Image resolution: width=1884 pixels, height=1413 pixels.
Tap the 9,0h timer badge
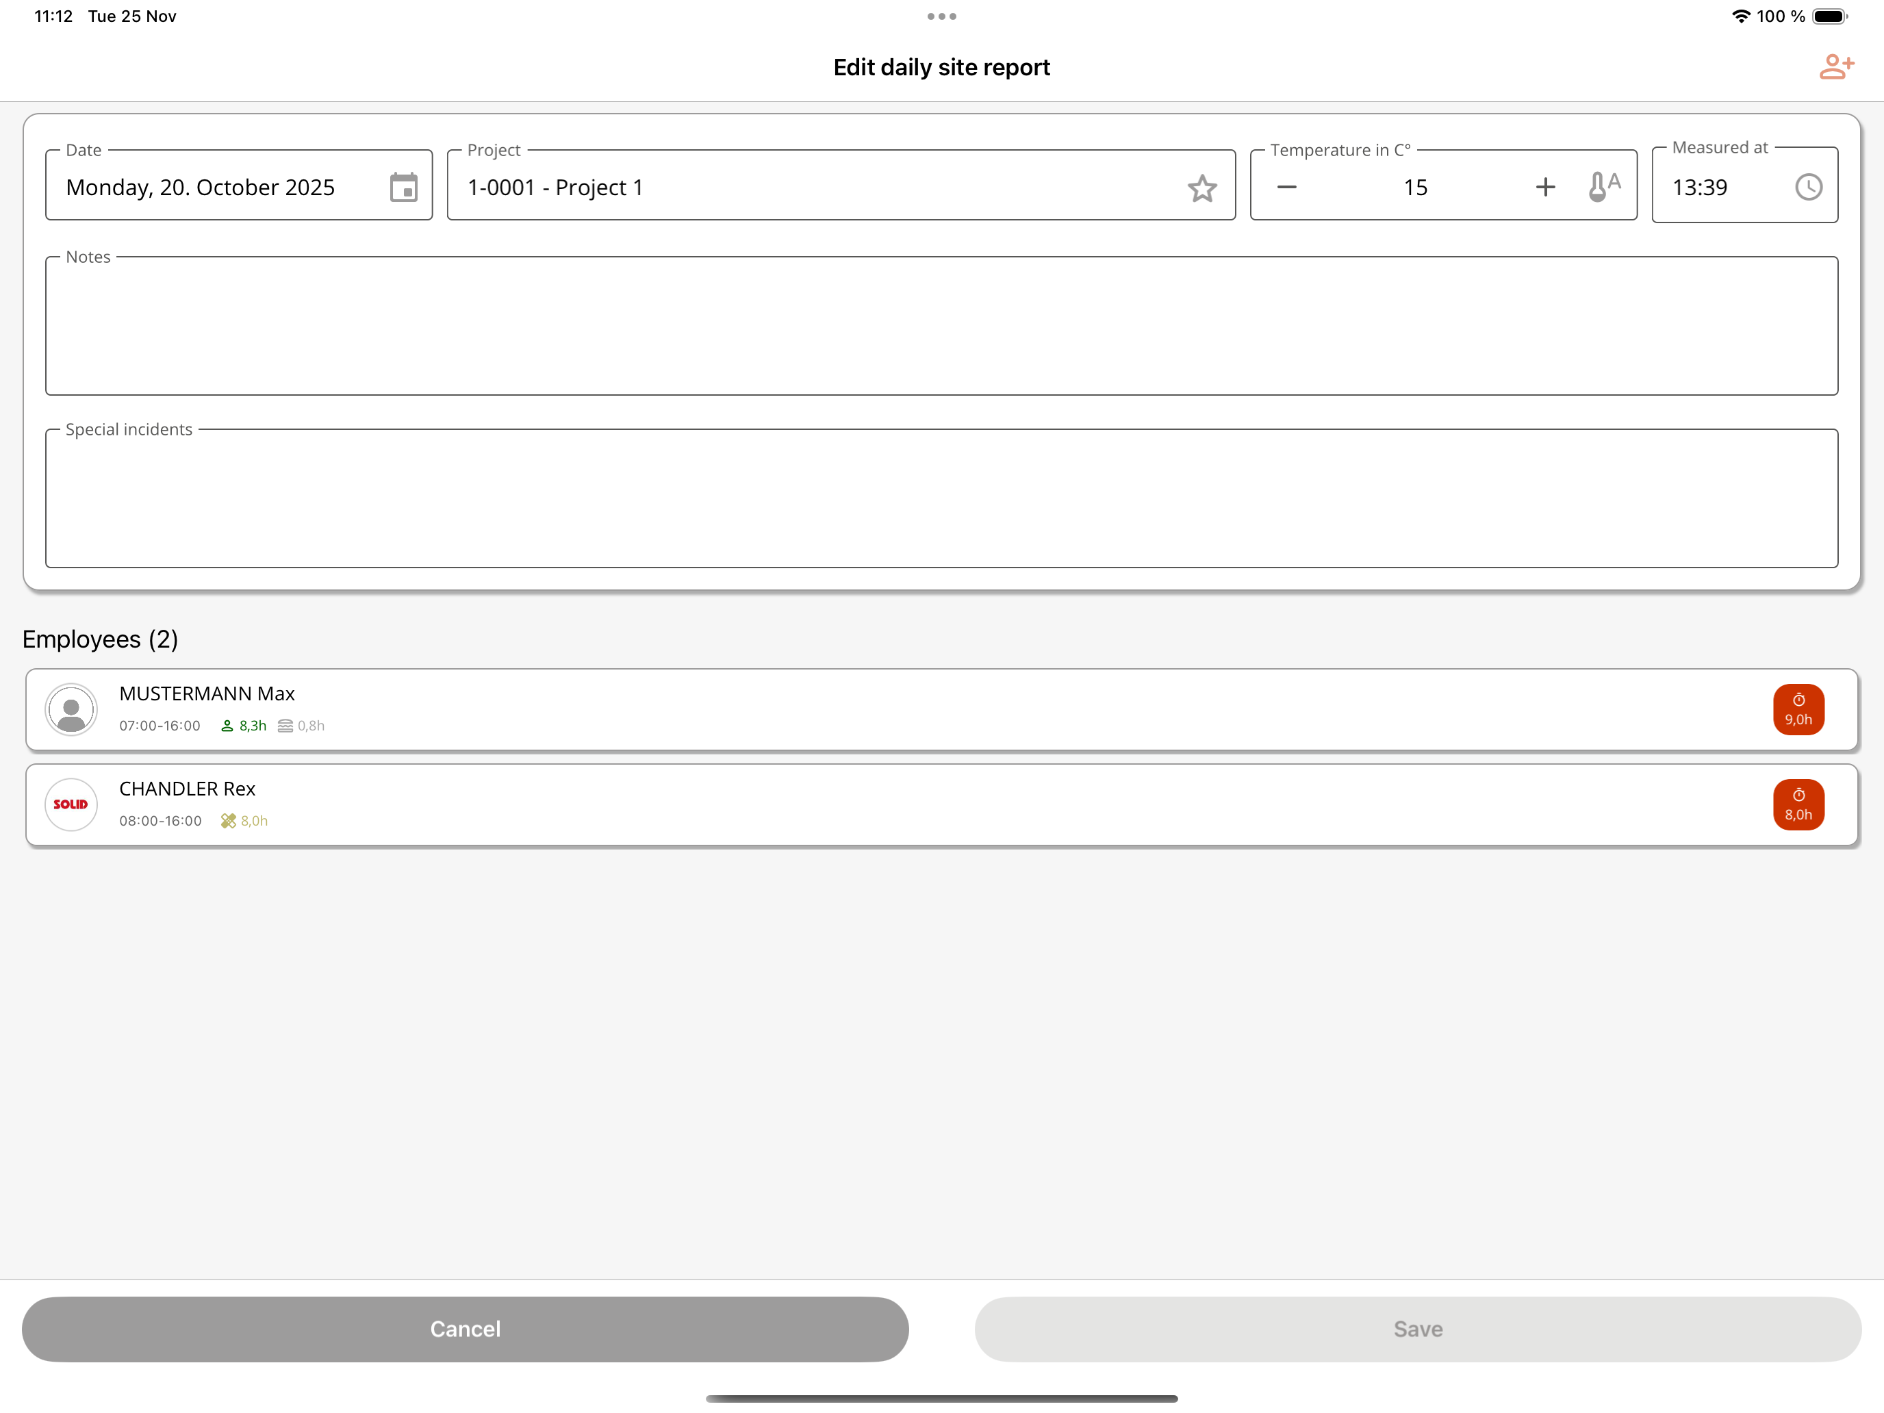[x=1798, y=709]
